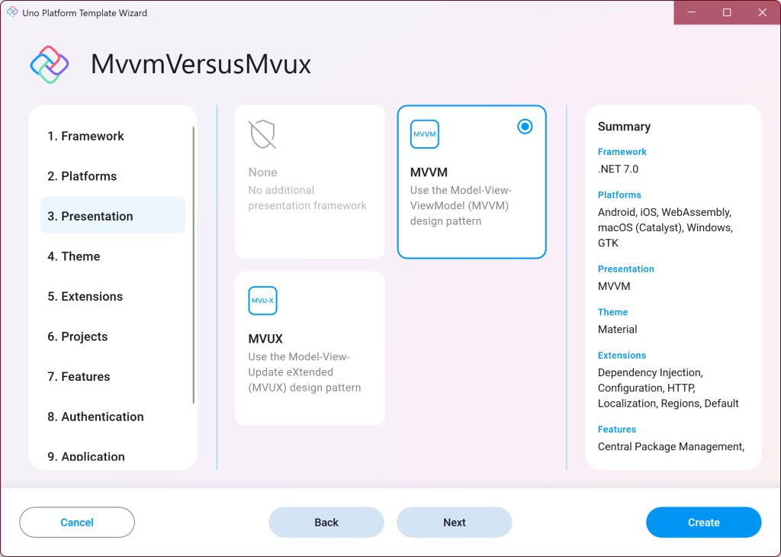
Task: Click the shield icon on the None card
Action: coord(262,134)
